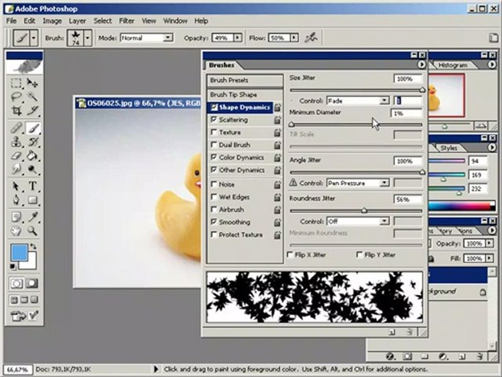Select the History Brush tool
Screen dimensions: 502x377
(x=32, y=141)
